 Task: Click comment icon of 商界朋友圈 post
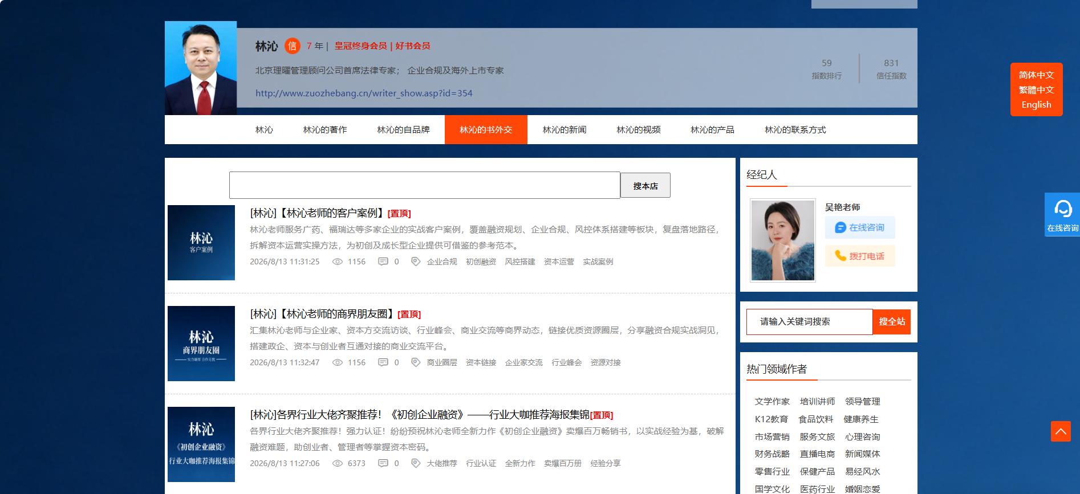383,362
